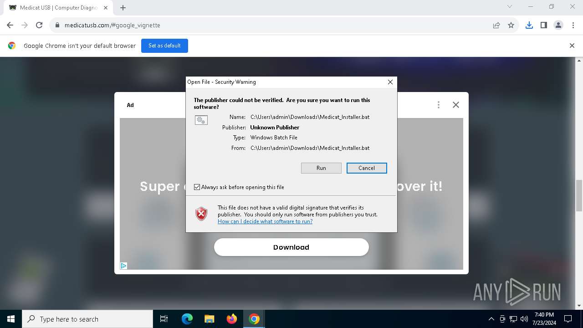Viewport: 583px width, 328px height.
Task: Click the taskbar search box
Action: [87, 319]
